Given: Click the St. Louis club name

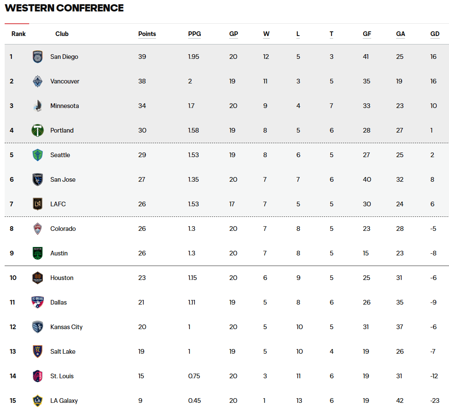Looking at the screenshot, I should [x=62, y=376].
